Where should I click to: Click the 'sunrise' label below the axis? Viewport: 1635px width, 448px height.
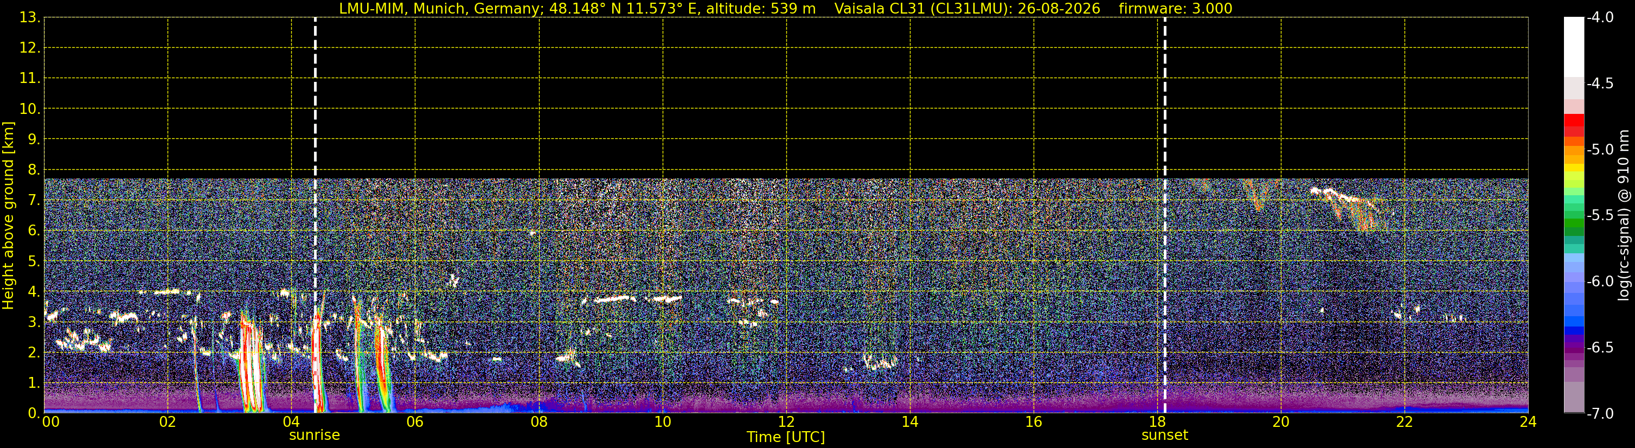tap(314, 436)
